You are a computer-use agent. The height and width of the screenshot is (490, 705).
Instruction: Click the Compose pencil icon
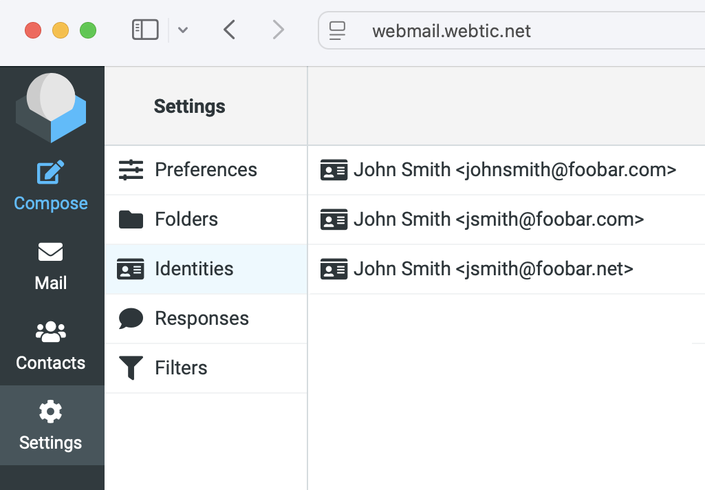50,172
